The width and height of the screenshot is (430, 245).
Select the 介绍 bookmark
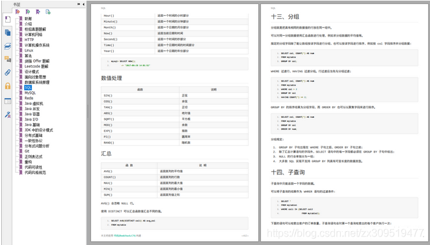point(28,24)
